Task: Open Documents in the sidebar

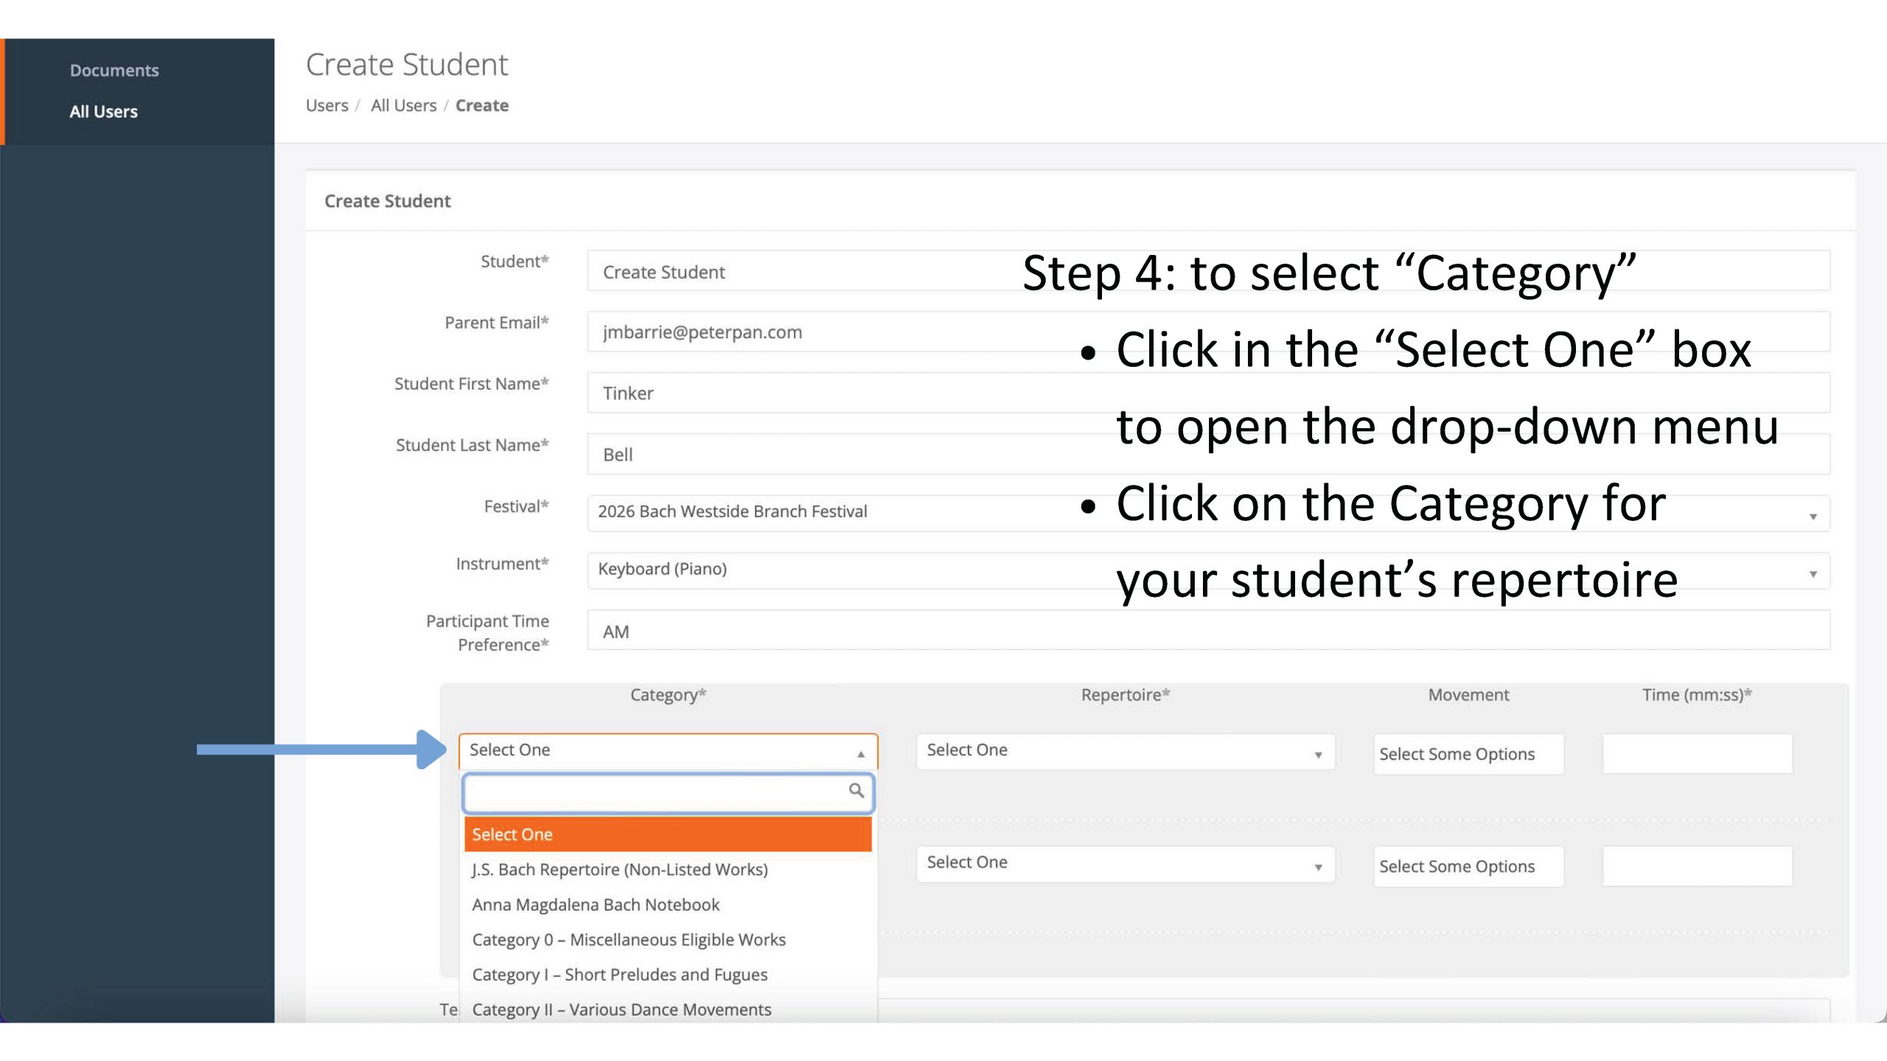Action: coord(114,70)
